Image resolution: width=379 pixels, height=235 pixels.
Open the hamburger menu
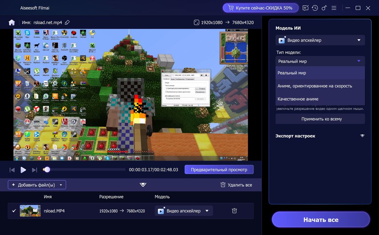tap(334, 8)
